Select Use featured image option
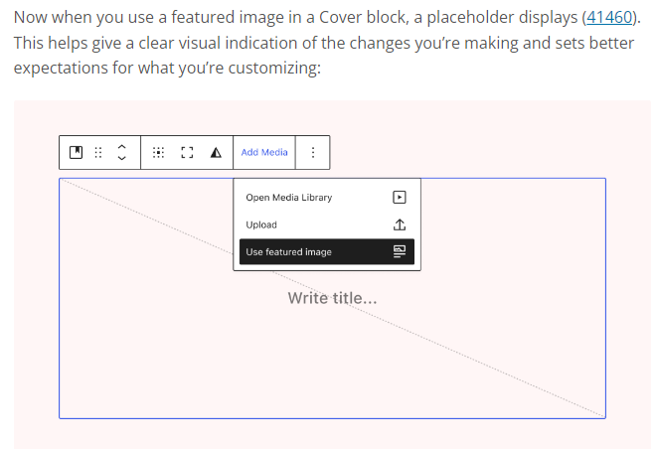 tap(289, 251)
